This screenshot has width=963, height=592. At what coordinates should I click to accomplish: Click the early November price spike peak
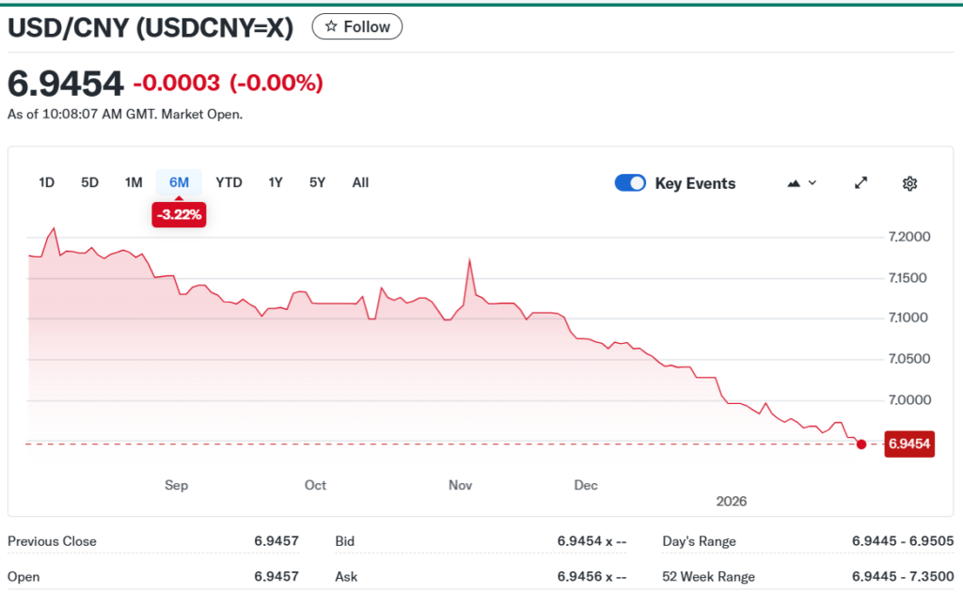(x=469, y=259)
